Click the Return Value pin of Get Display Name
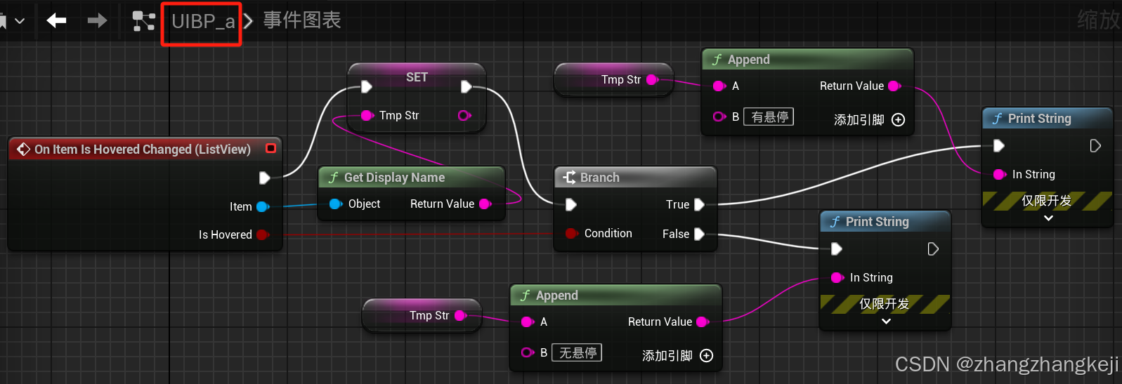 pyautogui.click(x=485, y=204)
